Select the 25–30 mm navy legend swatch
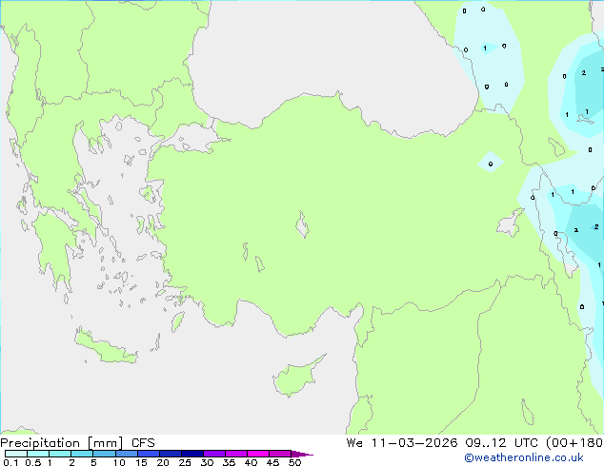604x466 pixels. pyautogui.click(x=191, y=454)
